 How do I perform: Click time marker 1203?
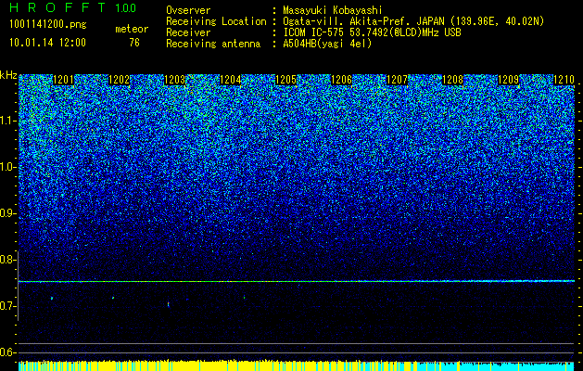(175, 80)
